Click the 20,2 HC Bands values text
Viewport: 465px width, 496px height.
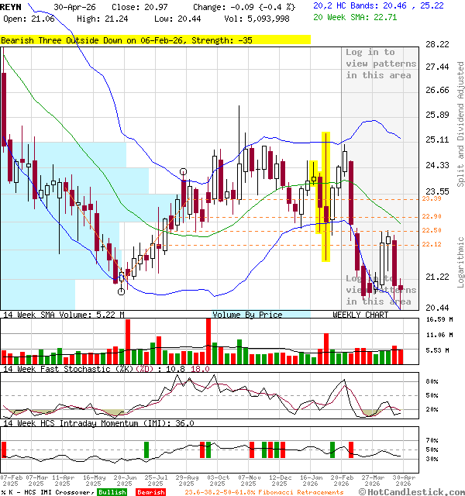(378, 5)
